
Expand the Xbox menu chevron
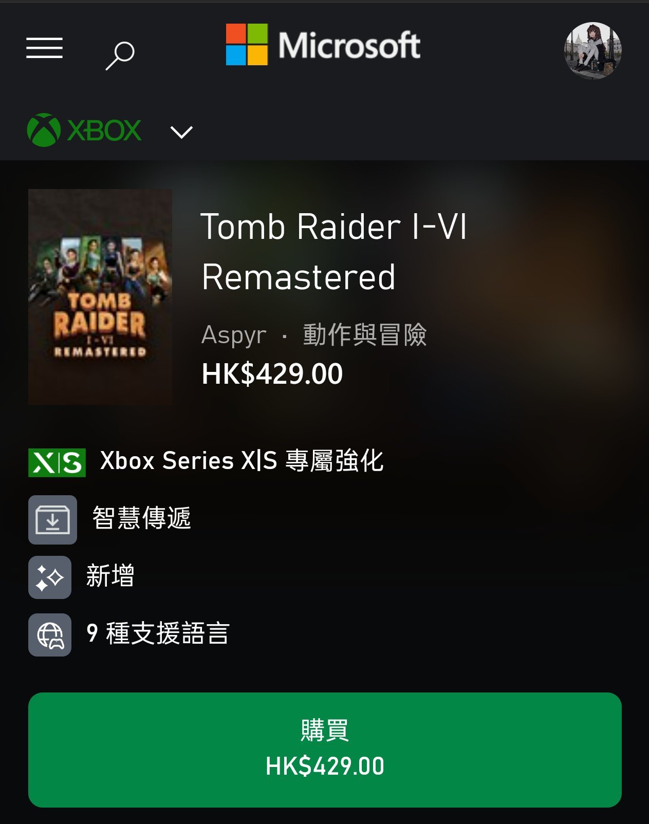[x=181, y=132]
